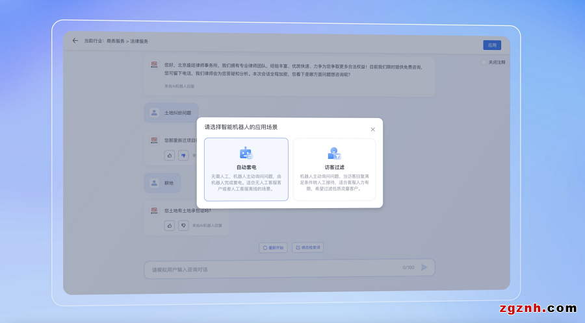This screenshot has width=585, height=323.
Task: Dislike the 土地承包证 robot reply
Action: 183,225
